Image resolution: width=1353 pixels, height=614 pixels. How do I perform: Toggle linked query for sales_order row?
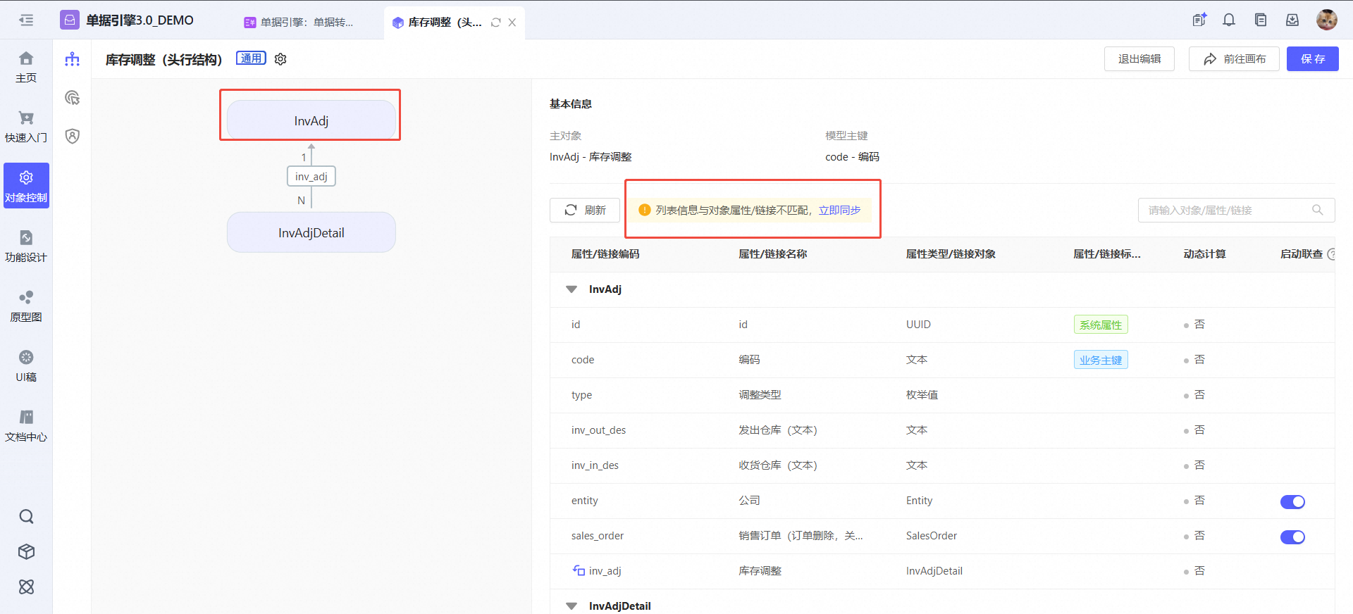pyautogui.click(x=1292, y=537)
